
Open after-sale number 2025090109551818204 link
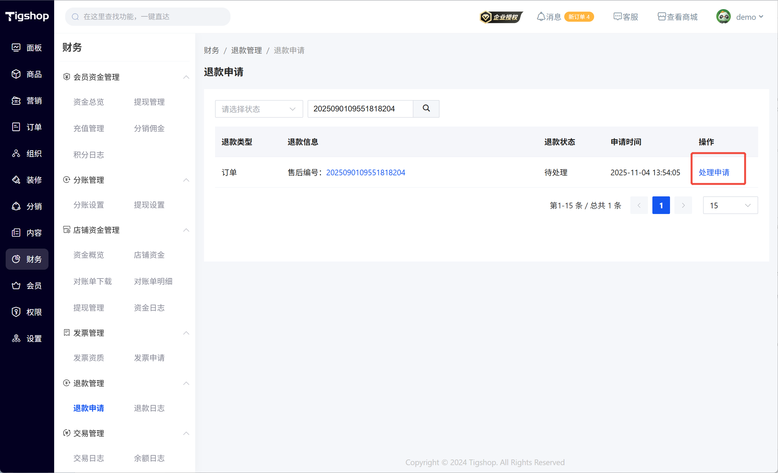pyautogui.click(x=365, y=172)
